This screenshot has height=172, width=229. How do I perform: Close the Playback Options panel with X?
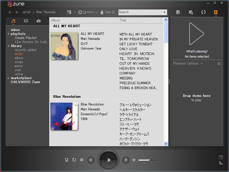pos(219,64)
